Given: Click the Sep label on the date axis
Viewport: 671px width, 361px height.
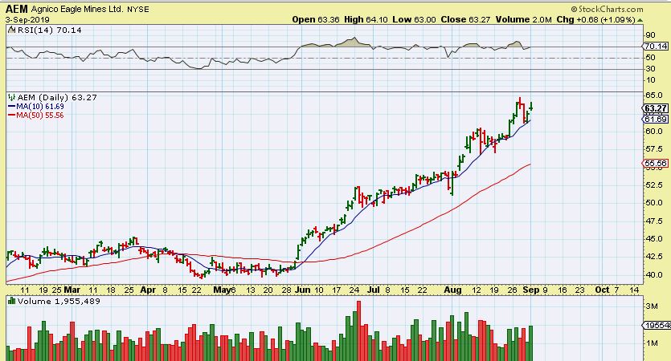Looking at the screenshot, I should click(x=531, y=290).
